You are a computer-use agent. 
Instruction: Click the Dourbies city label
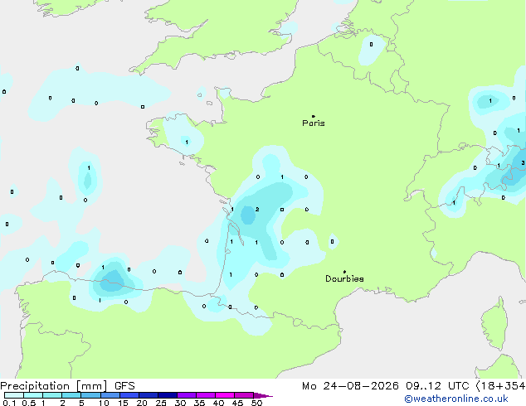tap(344, 278)
